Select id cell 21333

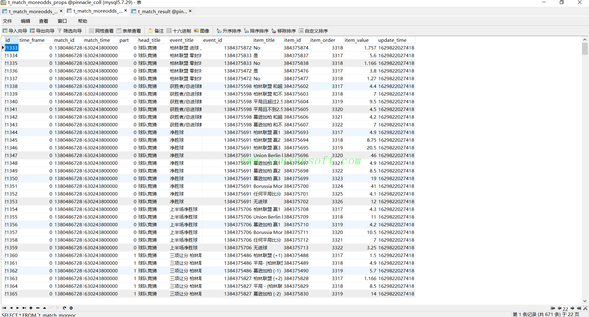[11, 48]
